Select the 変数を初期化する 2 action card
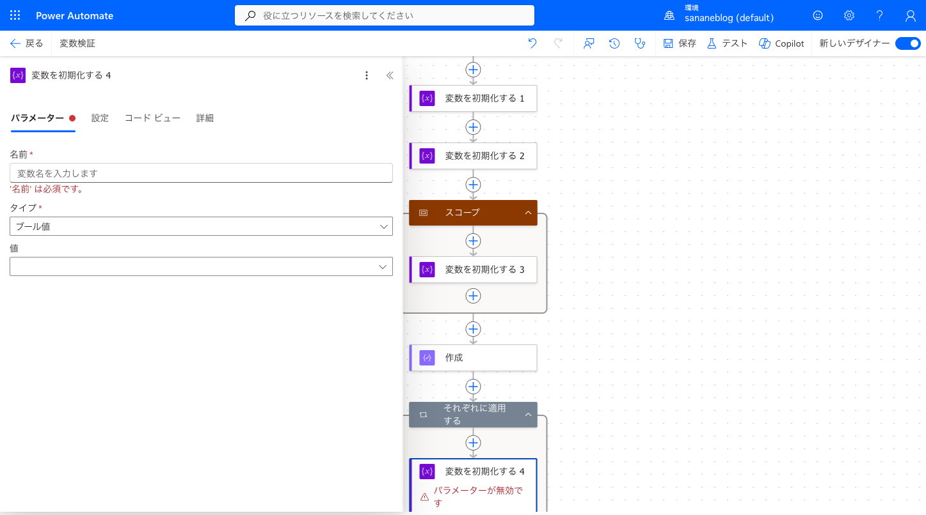The height and width of the screenshot is (515, 926). point(473,156)
